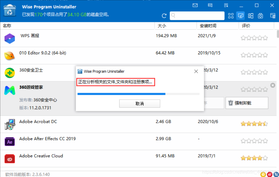Image resolution: width=279 pixels, height=177 pixels.
Task: Open the chat message icon in title bar
Action: coord(210,5)
